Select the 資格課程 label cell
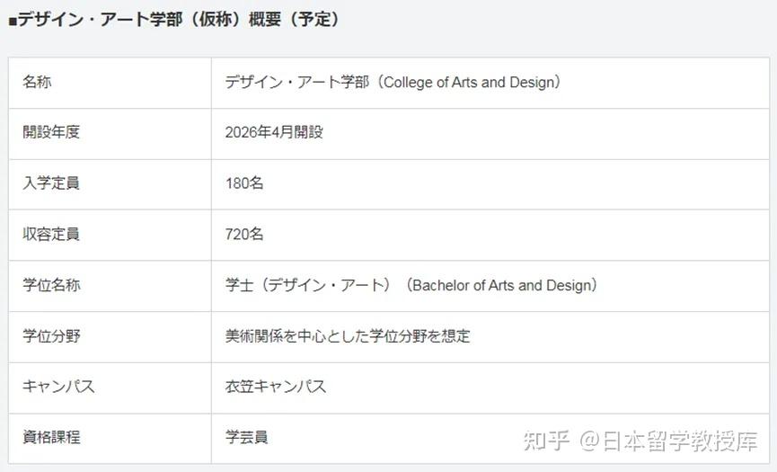777x472 pixels. pyautogui.click(x=51, y=438)
